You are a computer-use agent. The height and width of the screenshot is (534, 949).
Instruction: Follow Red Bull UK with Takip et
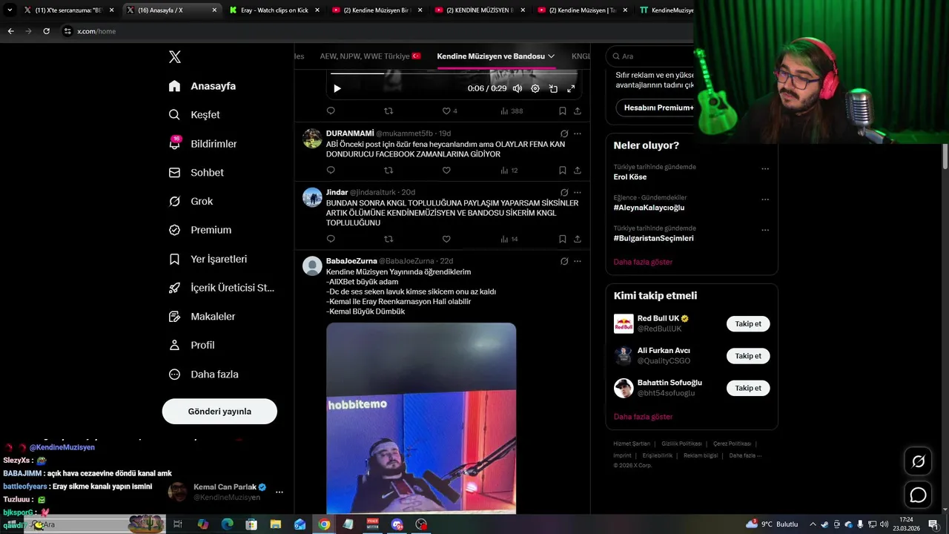click(748, 324)
